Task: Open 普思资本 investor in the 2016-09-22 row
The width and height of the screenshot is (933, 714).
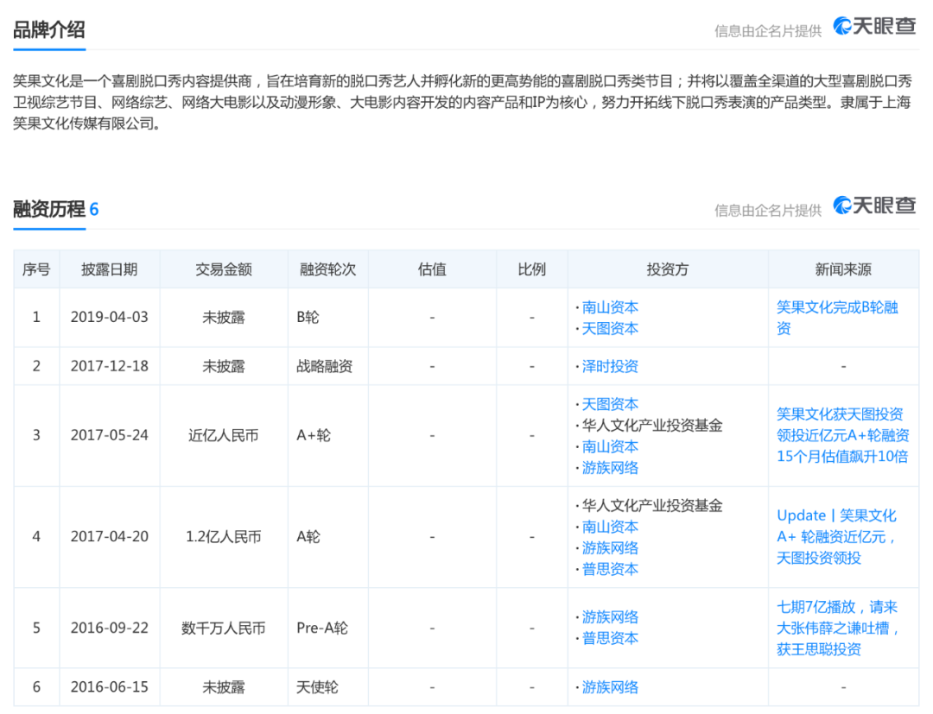Action: pyautogui.click(x=610, y=639)
